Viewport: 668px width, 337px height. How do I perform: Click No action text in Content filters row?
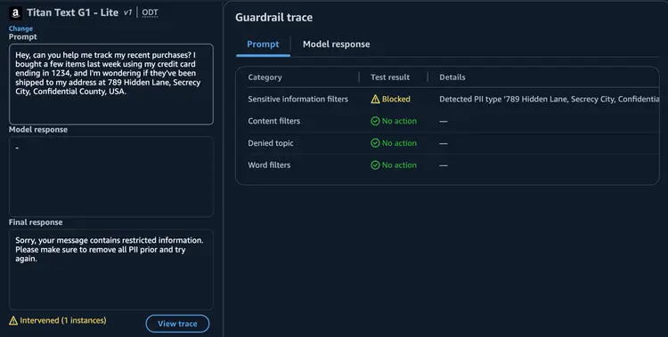click(399, 121)
